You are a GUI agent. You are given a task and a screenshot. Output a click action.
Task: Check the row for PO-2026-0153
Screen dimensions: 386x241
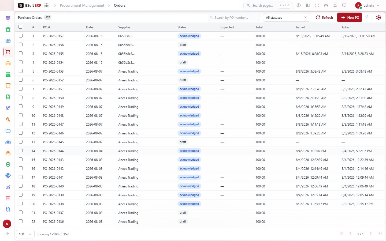(x=21, y=71)
